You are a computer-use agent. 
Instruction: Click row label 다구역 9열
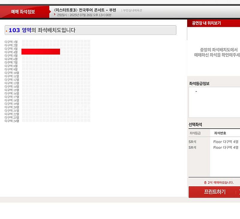coord(11,69)
